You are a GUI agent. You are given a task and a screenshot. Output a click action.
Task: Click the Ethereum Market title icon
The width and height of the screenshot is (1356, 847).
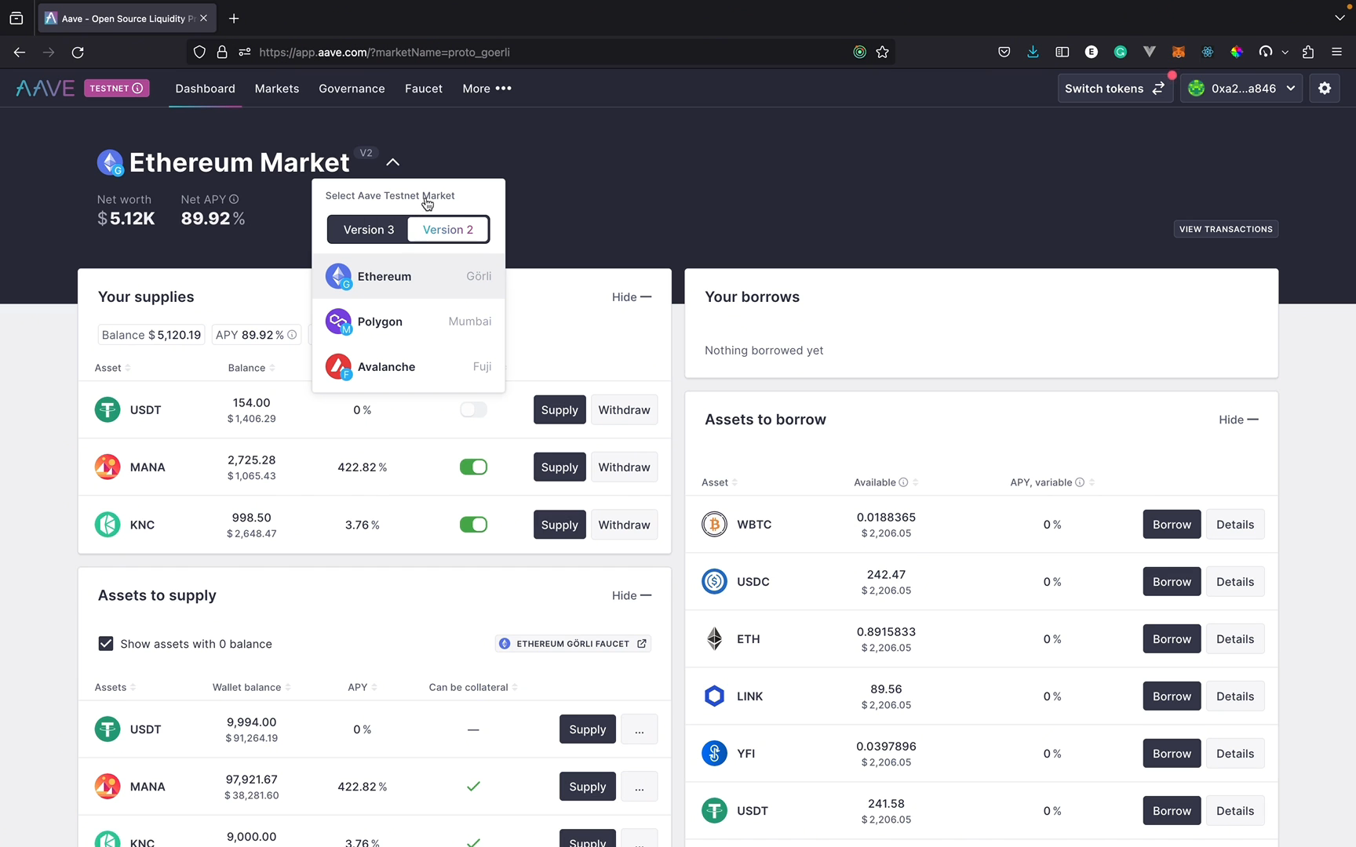(110, 162)
